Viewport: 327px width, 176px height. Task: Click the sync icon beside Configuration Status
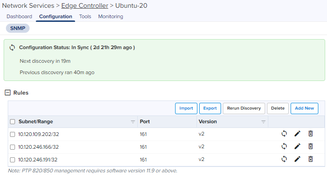12,48
